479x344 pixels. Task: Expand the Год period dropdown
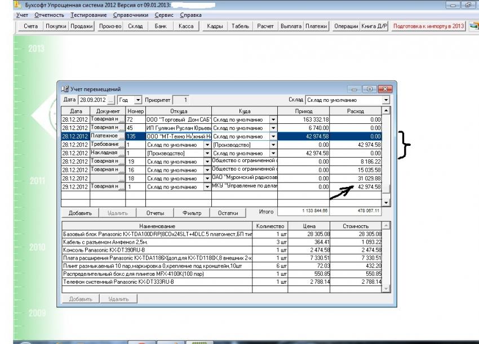pyautogui.click(x=138, y=100)
